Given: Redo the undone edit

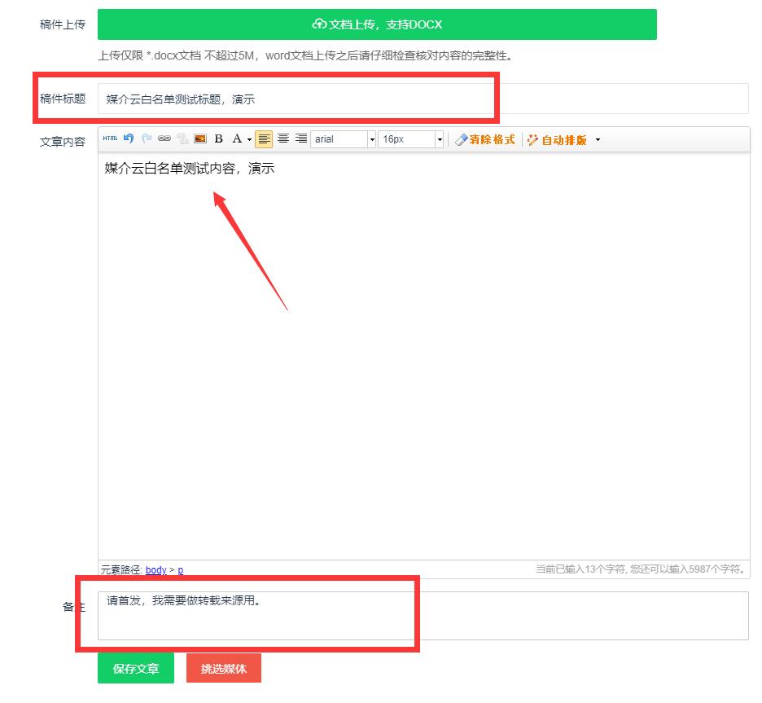Looking at the screenshot, I should click(147, 139).
